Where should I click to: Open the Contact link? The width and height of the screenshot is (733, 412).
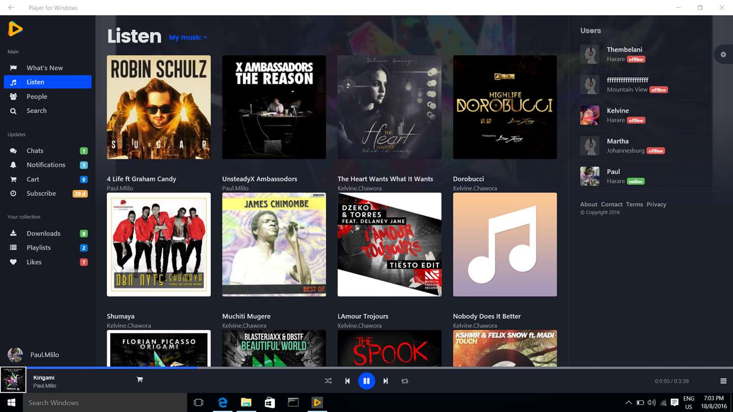pyautogui.click(x=611, y=204)
